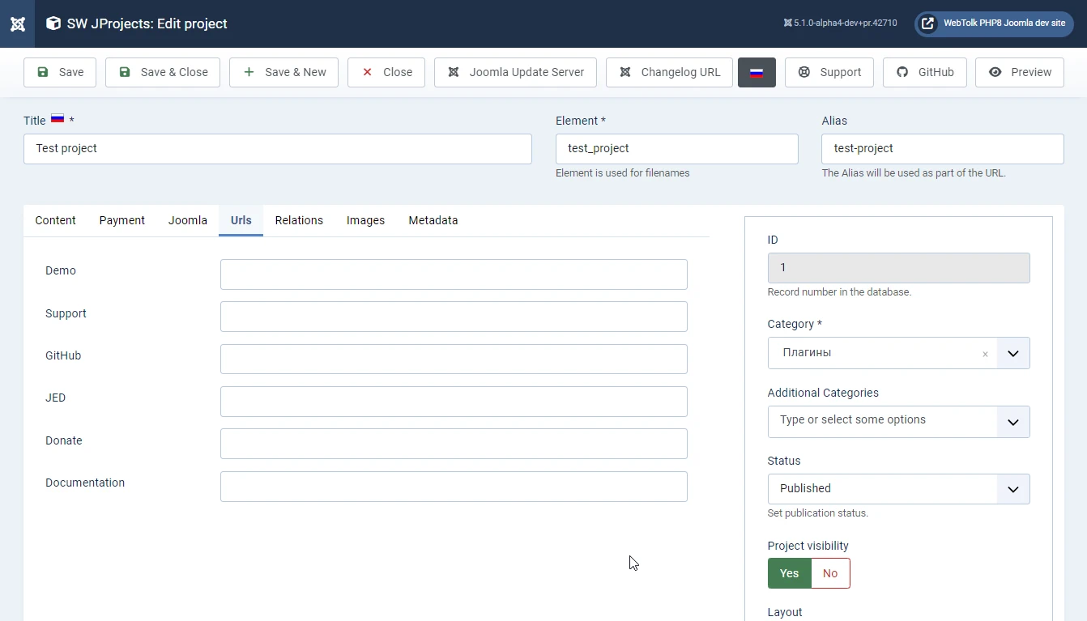This screenshot has width=1087, height=621.
Task: Click the 'Set publication status.' hint
Action: 818,513
